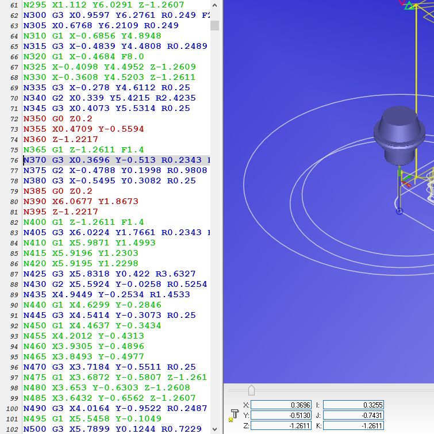The height and width of the screenshot is (434, 434).
Task: Select code line N425 G3 X5.8318
Action: (x=110, y=274)
